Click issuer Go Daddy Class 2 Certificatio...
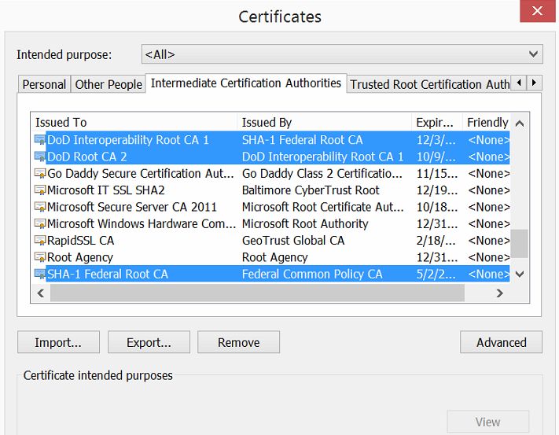Viewport: 559px width, 435px height. pos(322,173)
